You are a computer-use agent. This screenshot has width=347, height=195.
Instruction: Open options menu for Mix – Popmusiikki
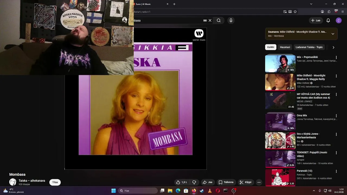coord(336,57)
